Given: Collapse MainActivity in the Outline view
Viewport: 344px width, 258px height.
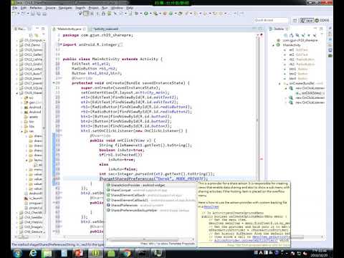Looking at the screenshot, I should tap(274, 45).
